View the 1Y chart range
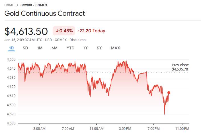The width and height of the screenshot is (201, 137). (x=85, y=48)
